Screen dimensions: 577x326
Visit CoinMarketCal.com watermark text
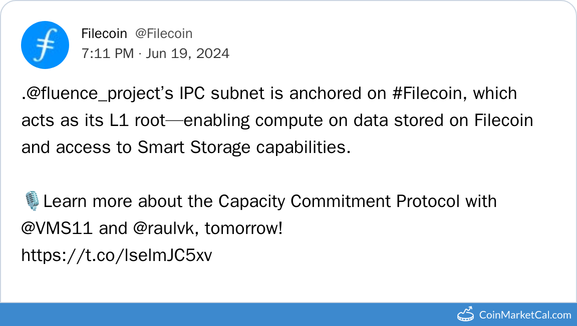point(525,314)
